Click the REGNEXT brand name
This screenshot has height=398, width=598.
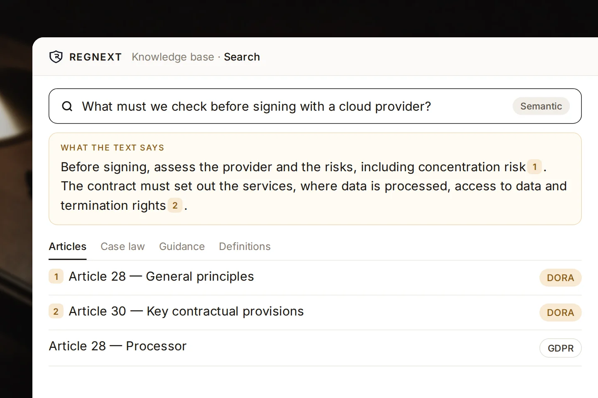point(96,57)
